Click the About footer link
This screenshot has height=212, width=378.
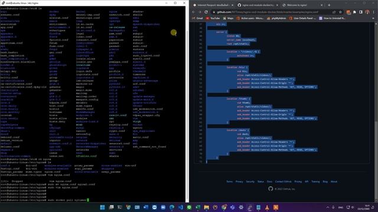point(334,182)
